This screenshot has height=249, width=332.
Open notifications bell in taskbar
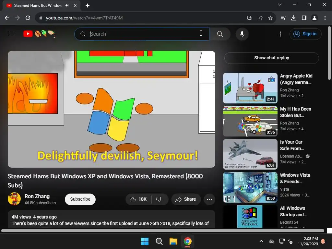323,241
